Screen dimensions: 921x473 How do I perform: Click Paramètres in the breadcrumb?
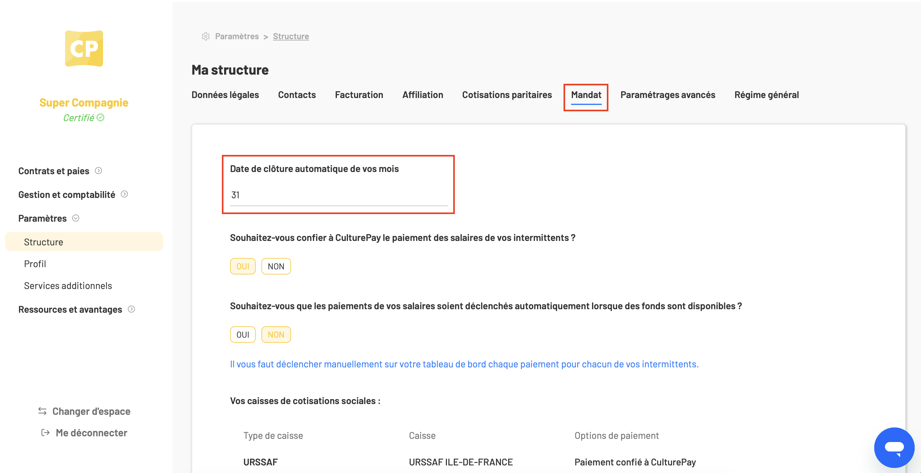coord(237,36)
